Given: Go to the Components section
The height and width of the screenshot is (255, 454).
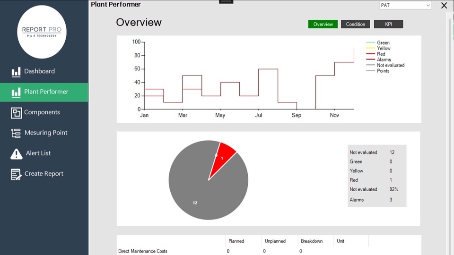Looking at the screenshot, I should pyautogui.click(x=44, y=112).
